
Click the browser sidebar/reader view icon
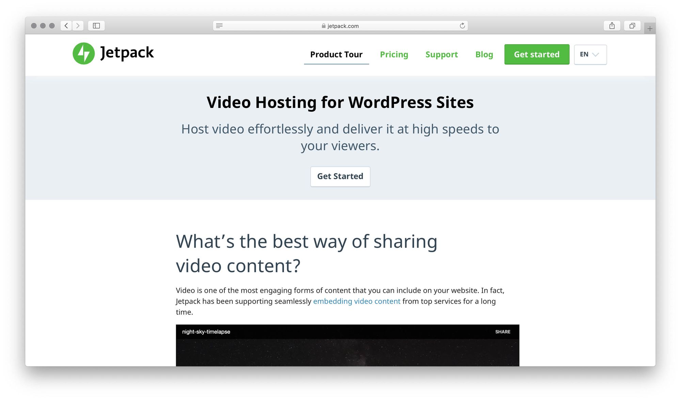point(97,26)
